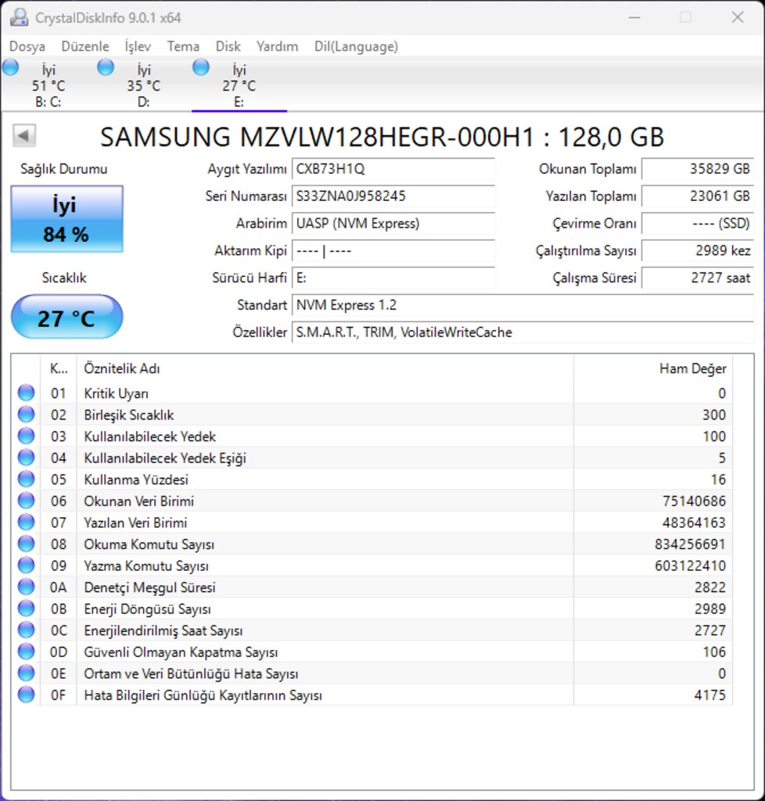Screen dimensions: 765x801
Task: Click status orb for Okuma Komutu Sayısı row
Action: 26,544
